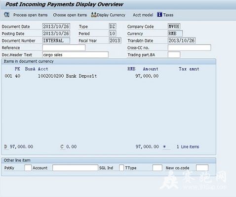Click the Period field 10
This screenshot has height=197, width=236.
point(113,34)
